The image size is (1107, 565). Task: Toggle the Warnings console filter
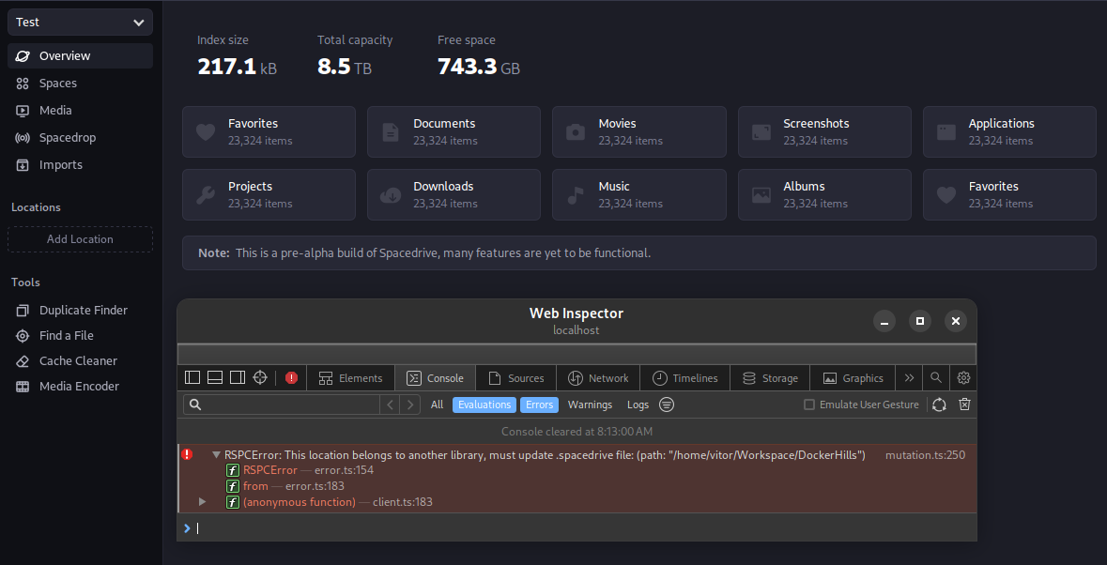click(590, 405)
